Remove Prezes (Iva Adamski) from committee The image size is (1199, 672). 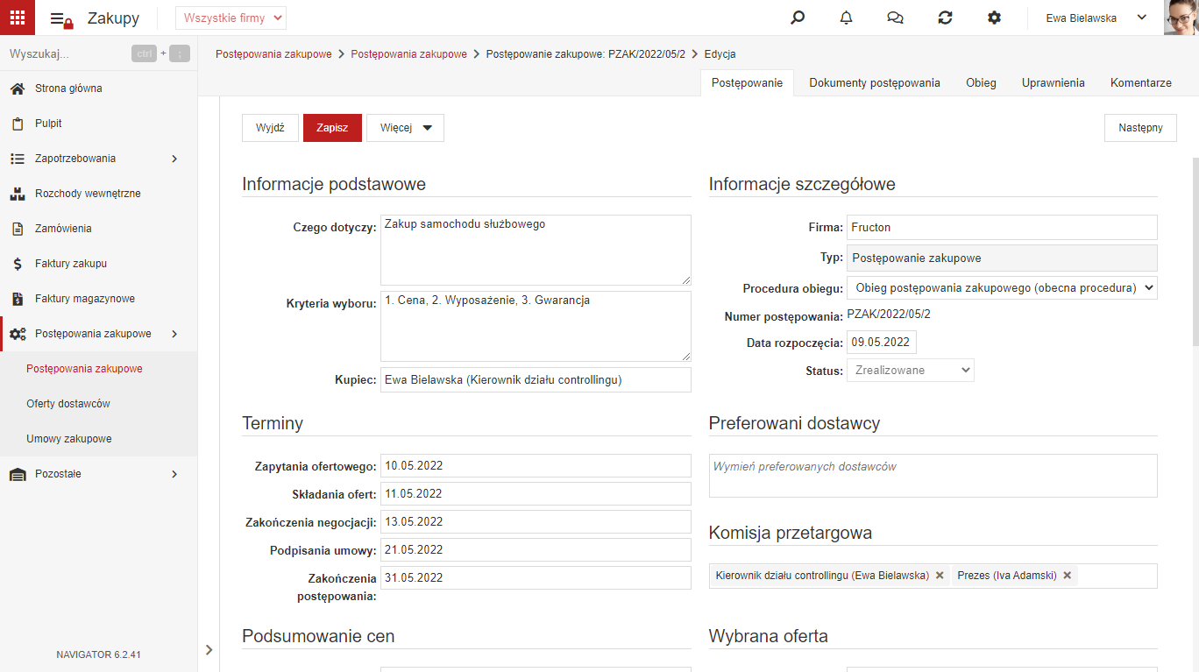(x=1068, y=576)
